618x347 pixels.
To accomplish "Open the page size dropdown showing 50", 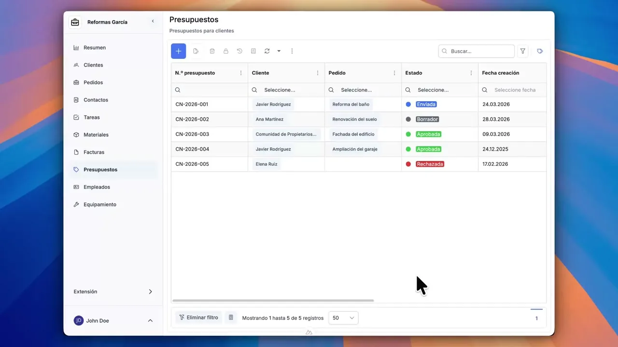I will click(343, 318).
